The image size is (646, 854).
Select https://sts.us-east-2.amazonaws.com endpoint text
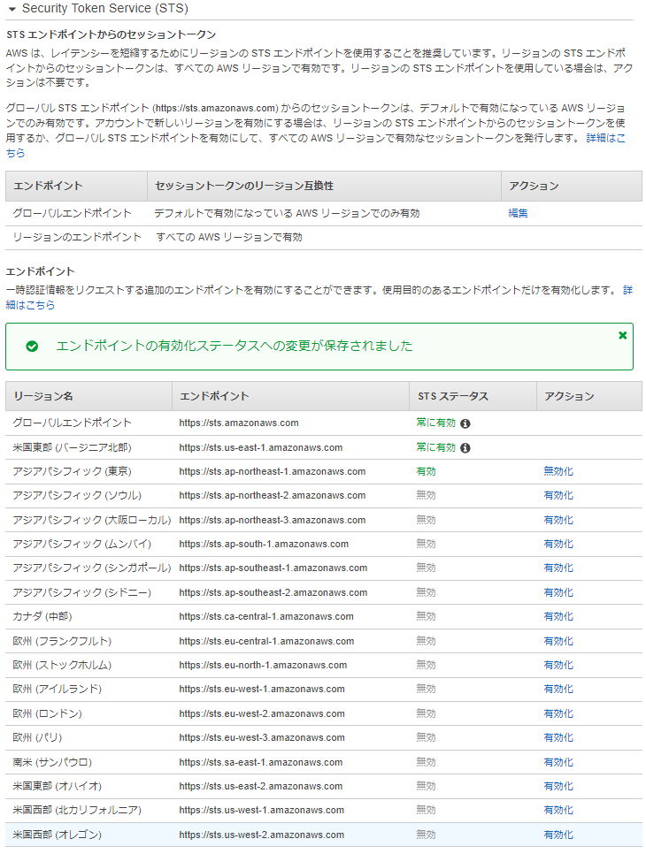coord(260,787)
